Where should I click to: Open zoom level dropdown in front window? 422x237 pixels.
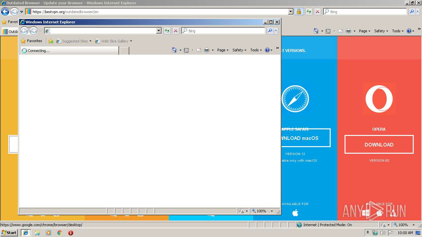point(272,211)
